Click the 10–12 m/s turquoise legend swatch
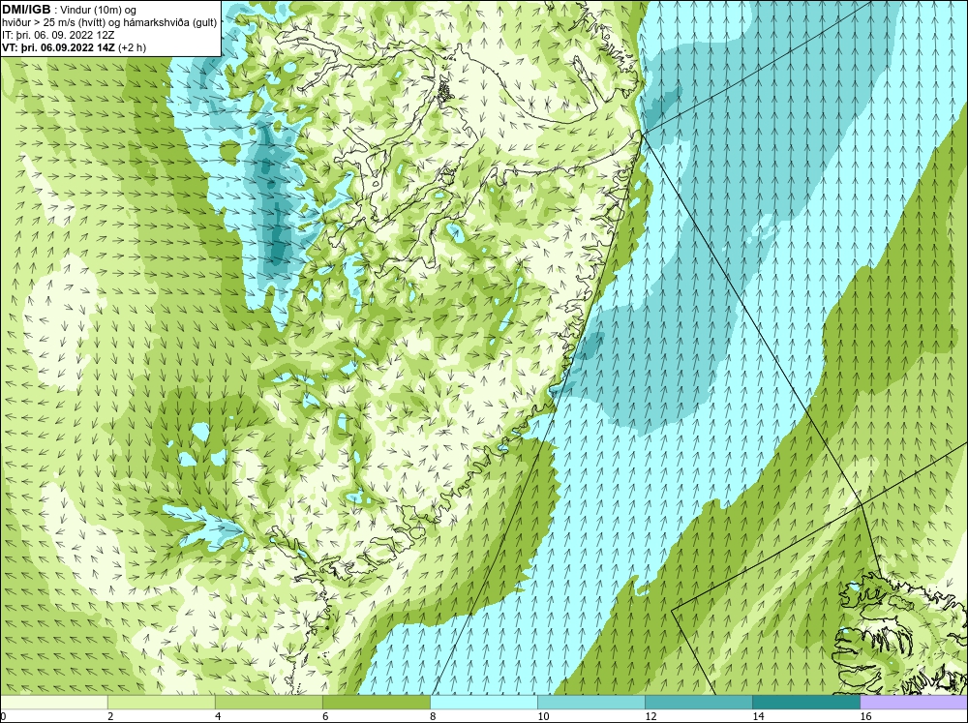968x723 pixels. [x=591, y=702]
